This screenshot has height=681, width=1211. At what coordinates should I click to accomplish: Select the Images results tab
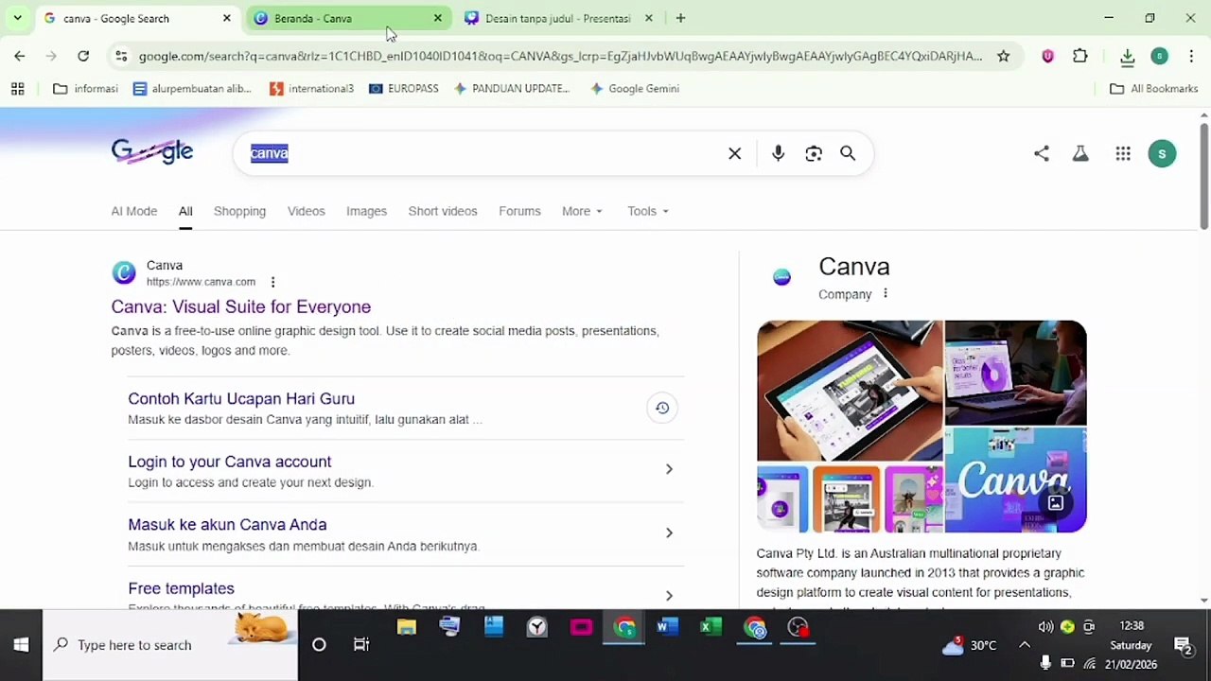click(x=367, y=211)
